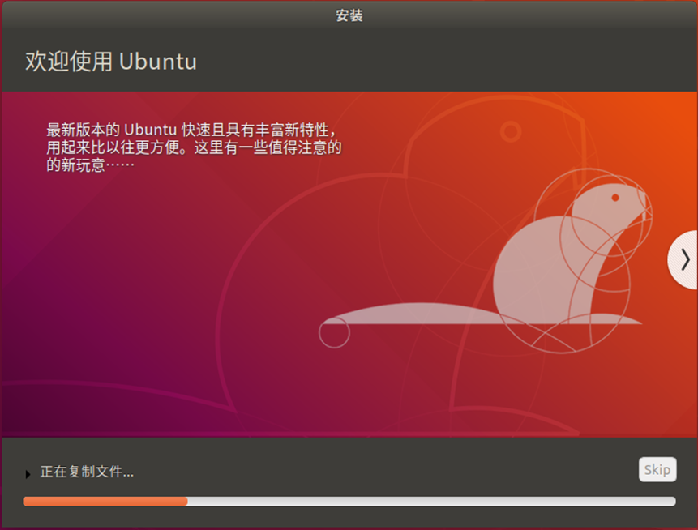Click the right end of the progress fill

click(186, 502)
